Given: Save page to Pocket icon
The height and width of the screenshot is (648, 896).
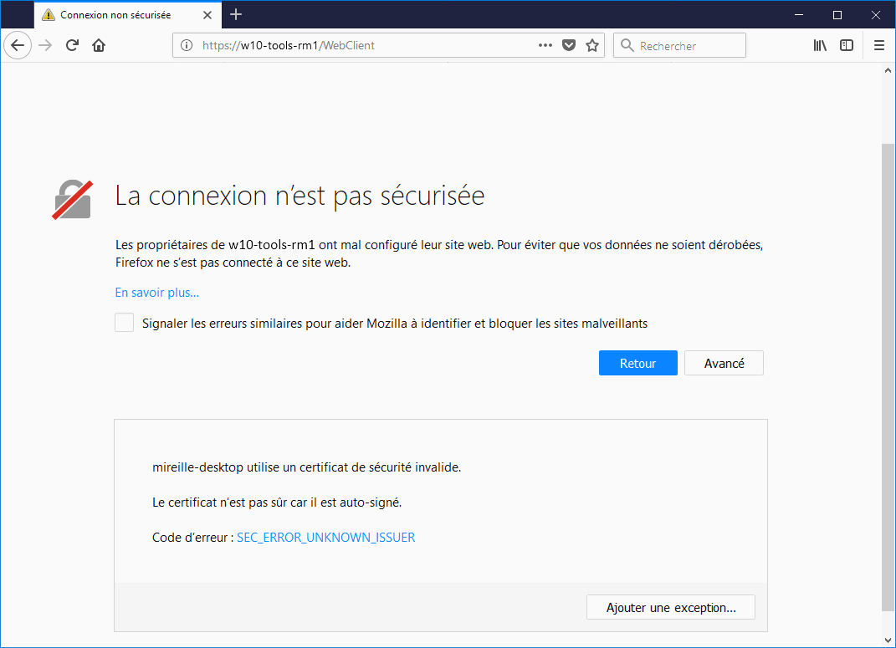Looking at the screenshot, I should (569, 45).
